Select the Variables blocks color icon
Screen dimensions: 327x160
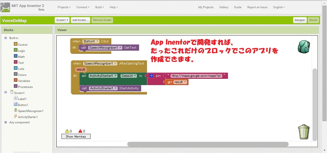(15, 80)
